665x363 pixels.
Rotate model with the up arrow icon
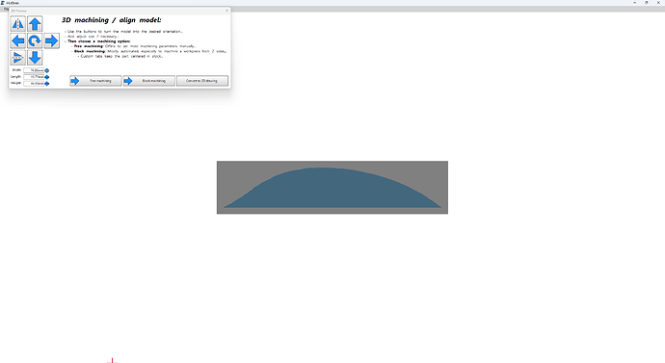pos(35,24)
